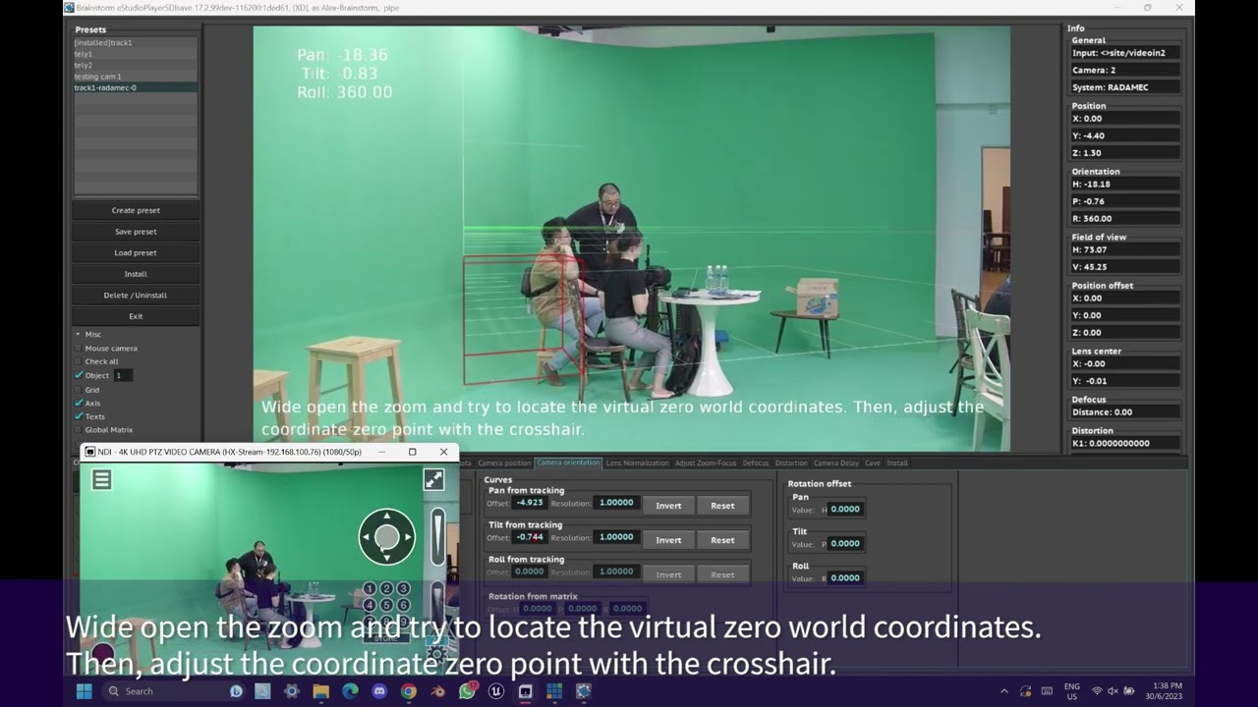Viewport: 1258px width, 707px height.
Task: Select PTZ preset number 6
Action: 403,605
